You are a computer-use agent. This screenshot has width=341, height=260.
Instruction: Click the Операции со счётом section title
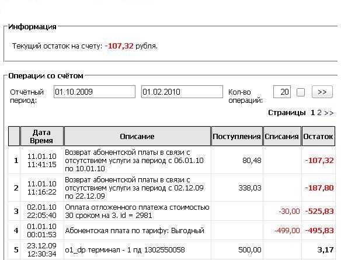(x=46, y=76)
